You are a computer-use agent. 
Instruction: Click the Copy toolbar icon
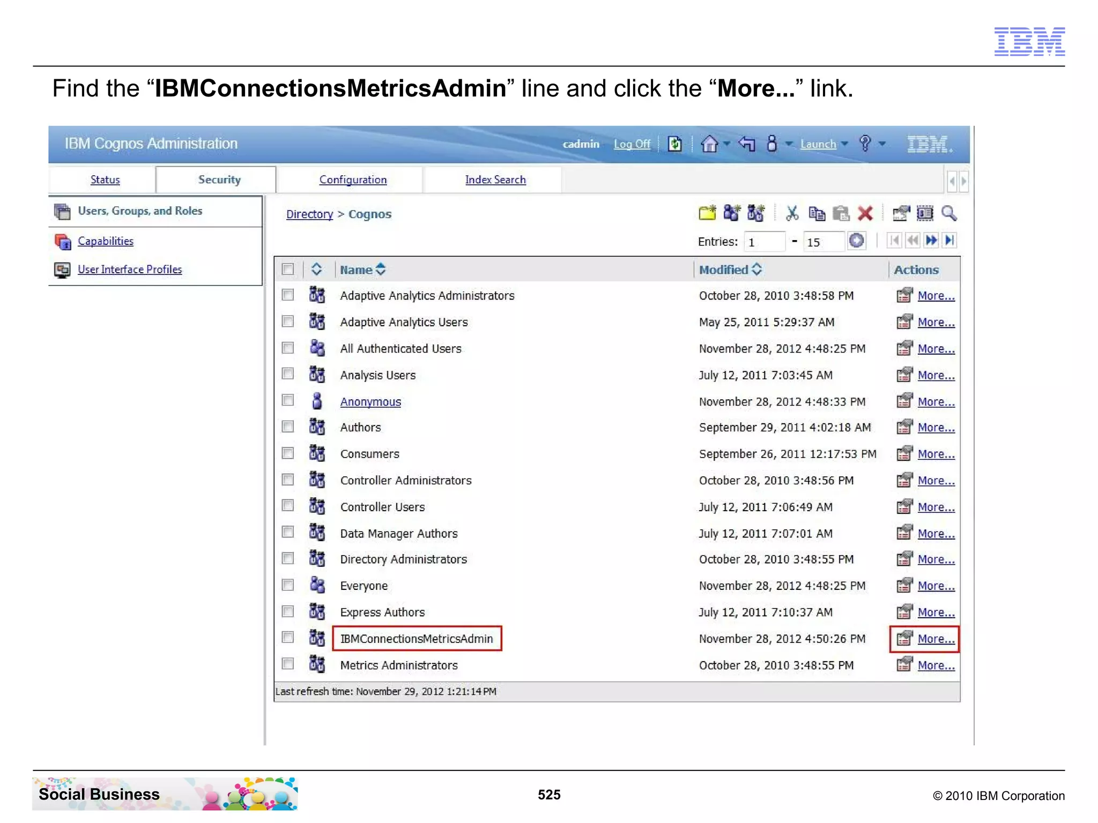(817, 213)
